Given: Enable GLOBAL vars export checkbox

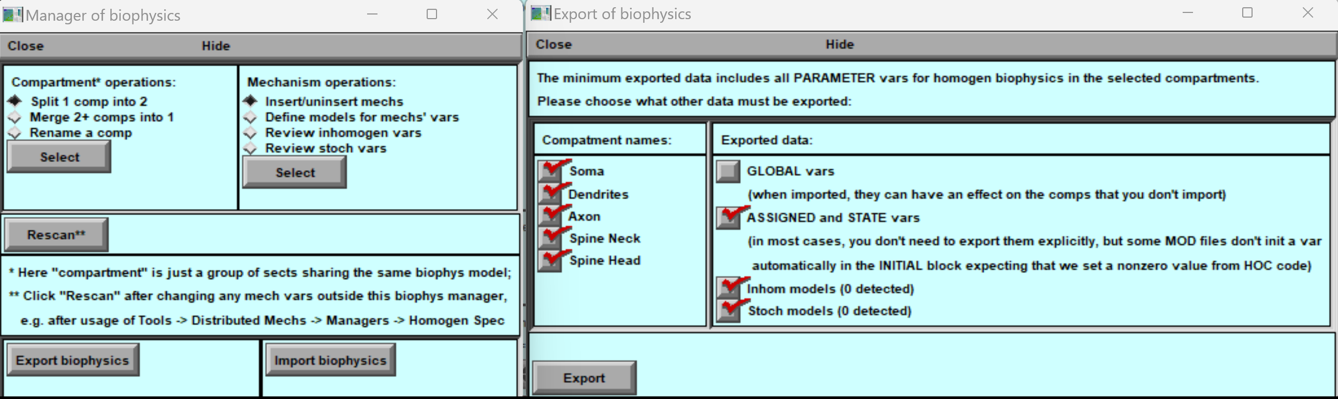Looking at the screenshot, I should click(728, 171).
